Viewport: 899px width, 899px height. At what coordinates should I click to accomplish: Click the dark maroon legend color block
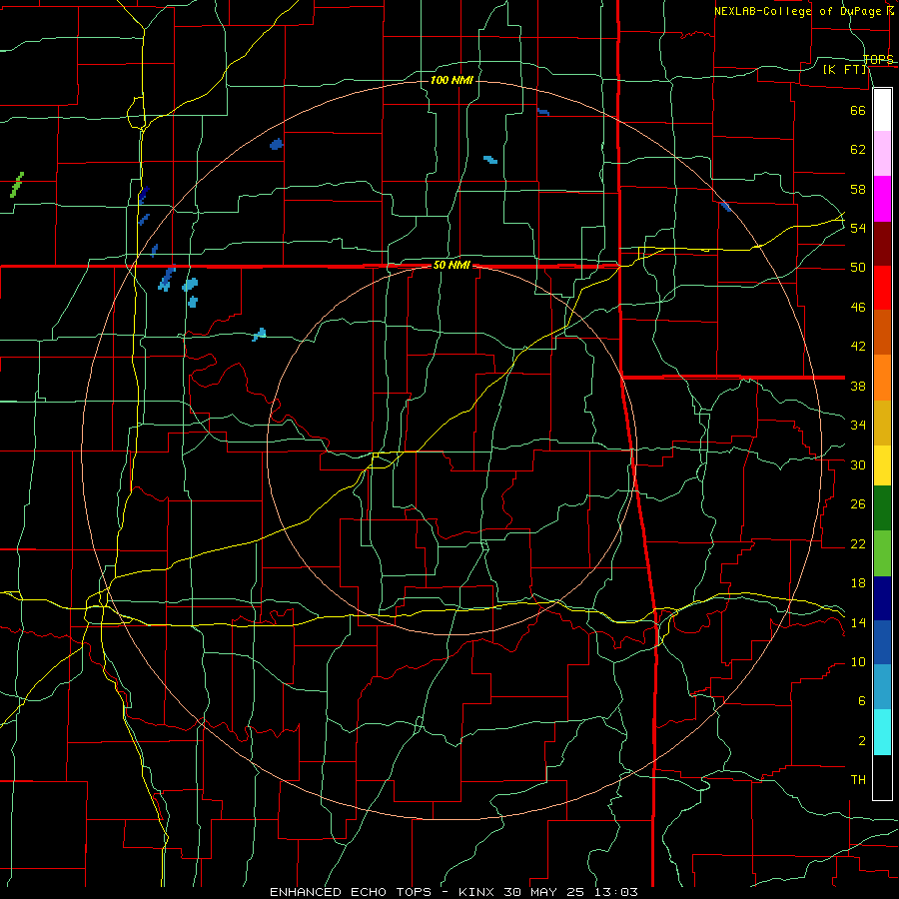882,244
